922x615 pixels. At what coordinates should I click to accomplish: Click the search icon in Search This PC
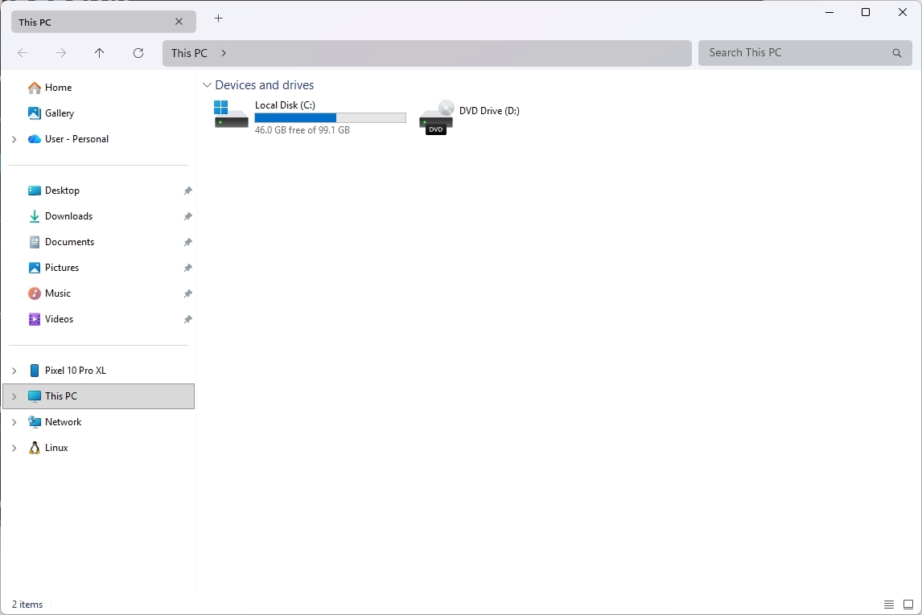coord(896,53)
